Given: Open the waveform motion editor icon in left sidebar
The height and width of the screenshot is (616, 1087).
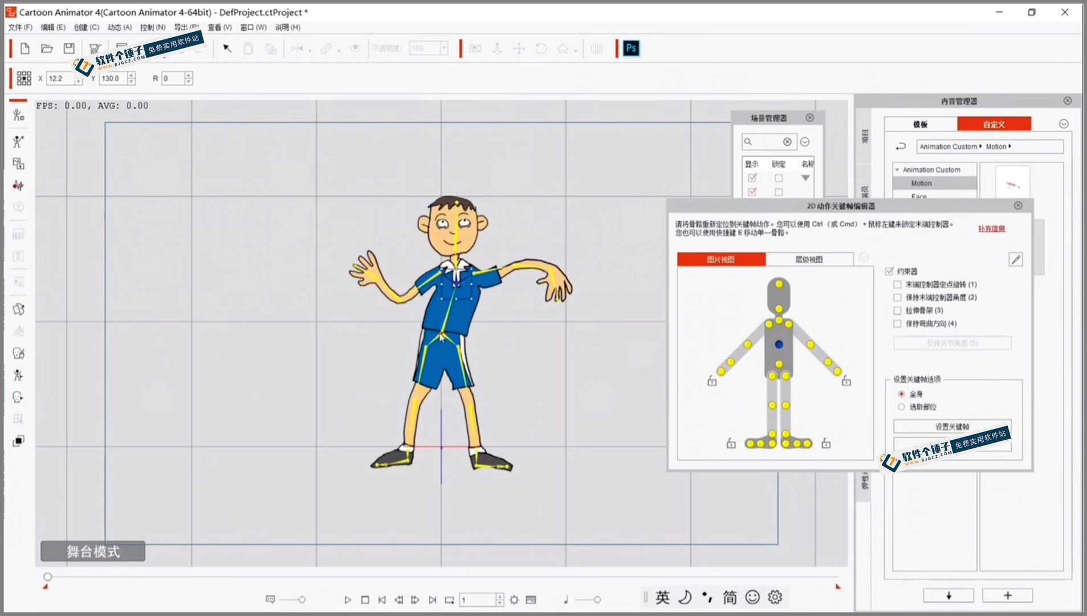Looking at the screenshot, I should (x=18, y=185).
